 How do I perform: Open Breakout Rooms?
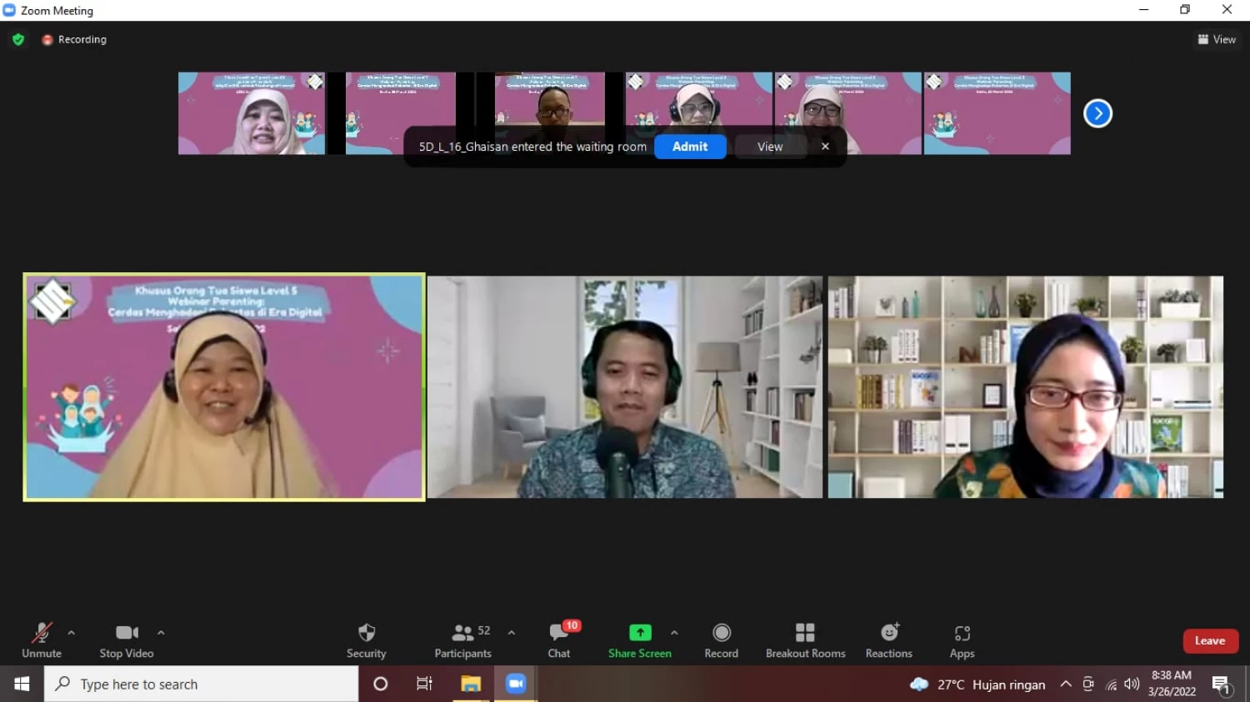pyautogui.click(x=805, y=640)
